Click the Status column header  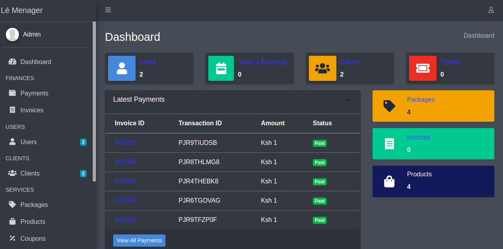pos(322,123)
